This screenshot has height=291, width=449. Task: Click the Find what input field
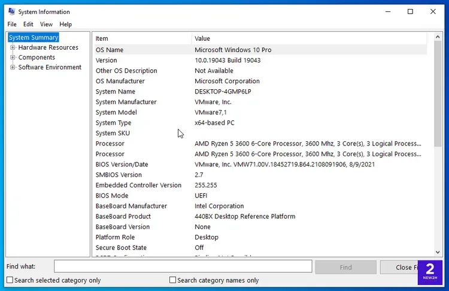pos(183,266)
